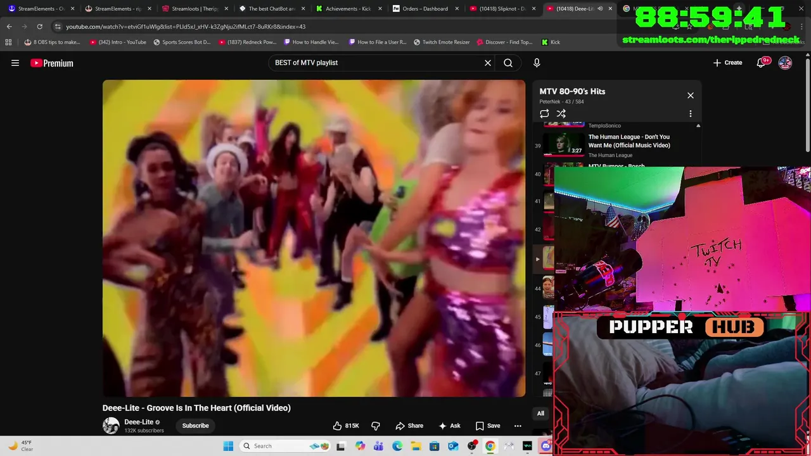Toggle shuffle playlist in MTV 80-90's Hits
This screenshot has width=811, height=456.
pos(561,113)
